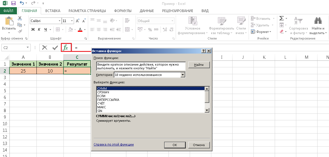Click the text orientation icon
Screen dimensions: 329x157
pyautogui.click(x=113, y=20)
